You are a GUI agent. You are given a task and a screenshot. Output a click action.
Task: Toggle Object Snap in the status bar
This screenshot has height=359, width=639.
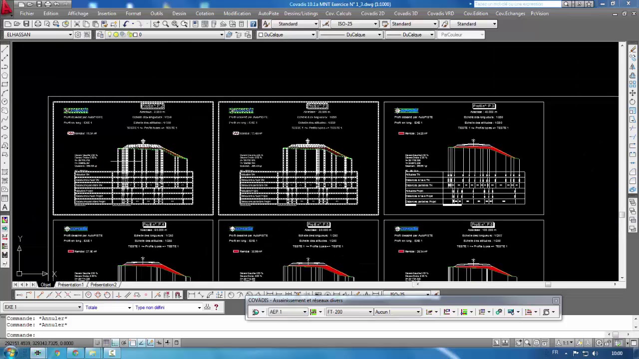click(x=133, y=343)
